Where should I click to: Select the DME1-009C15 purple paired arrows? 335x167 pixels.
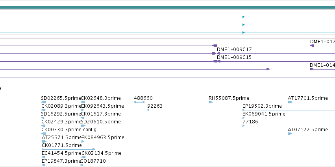217,61
